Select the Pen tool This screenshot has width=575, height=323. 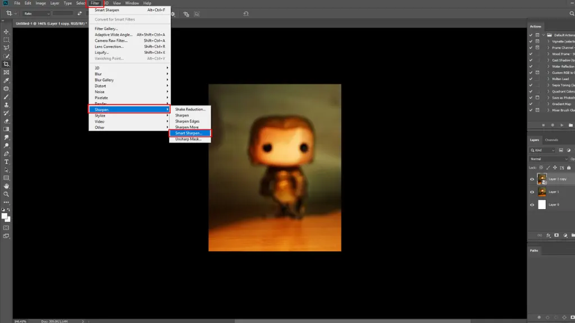click(x=6, y=154)
